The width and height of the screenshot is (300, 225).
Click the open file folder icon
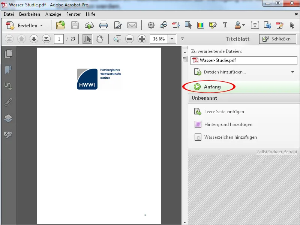tap(61, 25)
